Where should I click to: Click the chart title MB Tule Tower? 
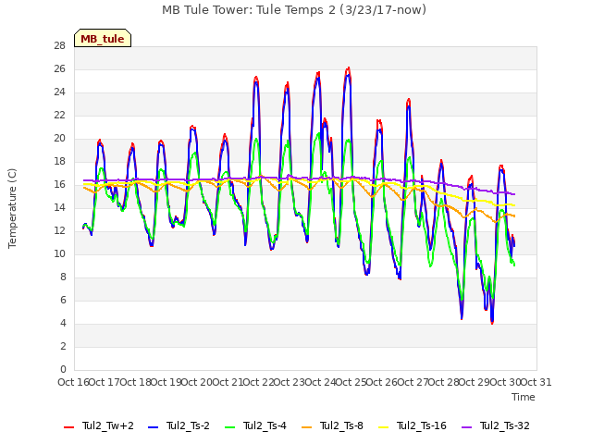[x=294, y=10]
